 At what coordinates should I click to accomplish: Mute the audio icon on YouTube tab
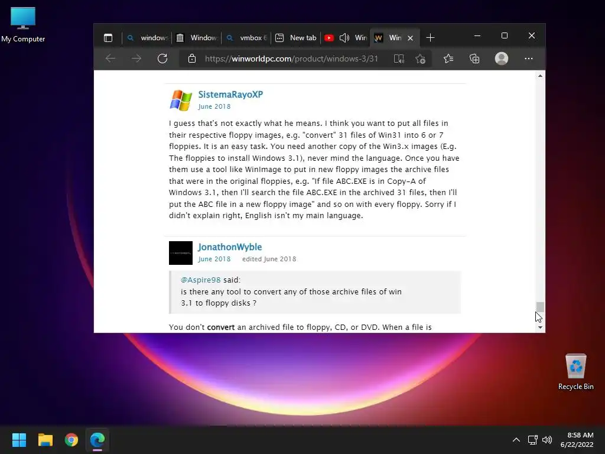344,38
